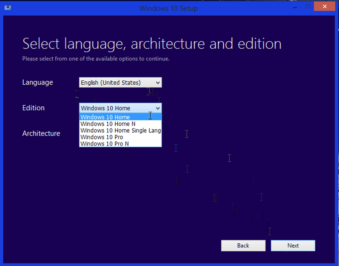The image size is (339, 266).
Task: Close the Windows 10 Setup window
Action: 324,7
